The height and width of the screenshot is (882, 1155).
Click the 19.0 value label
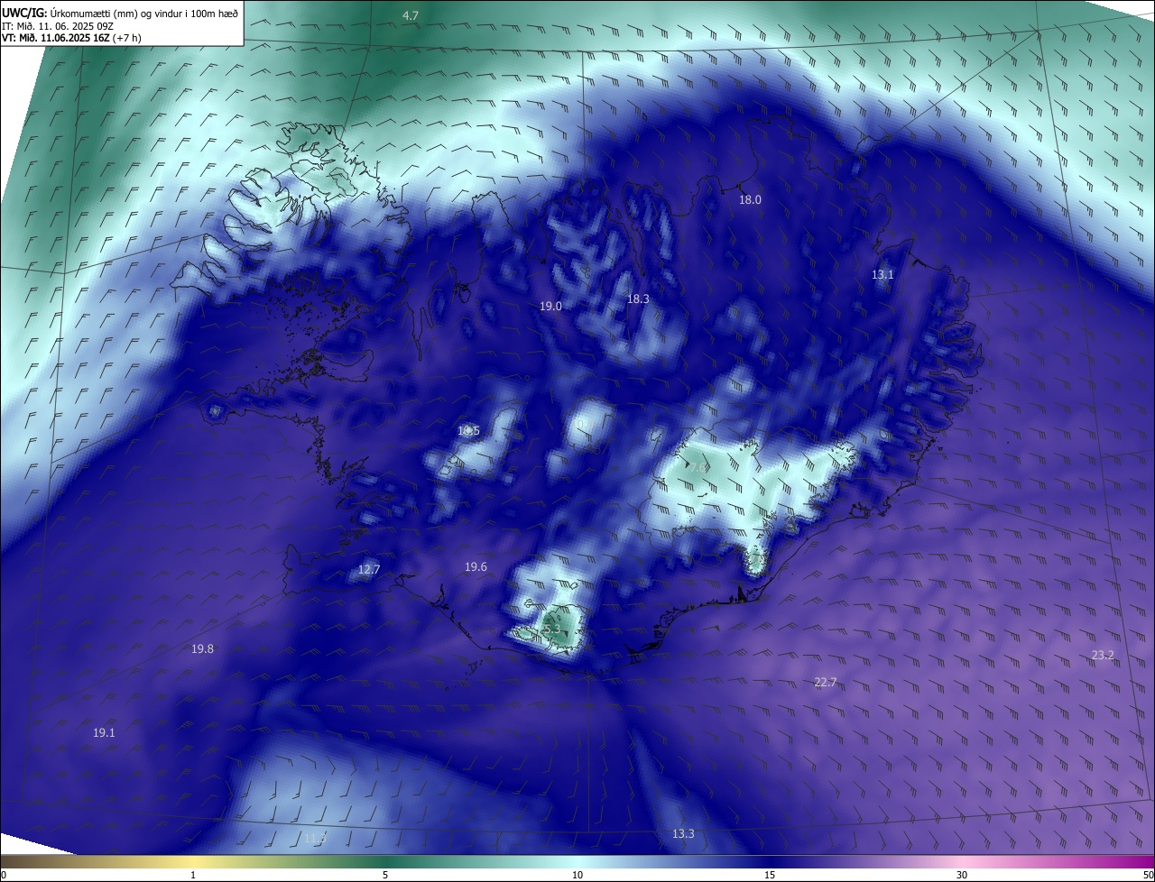550,307
